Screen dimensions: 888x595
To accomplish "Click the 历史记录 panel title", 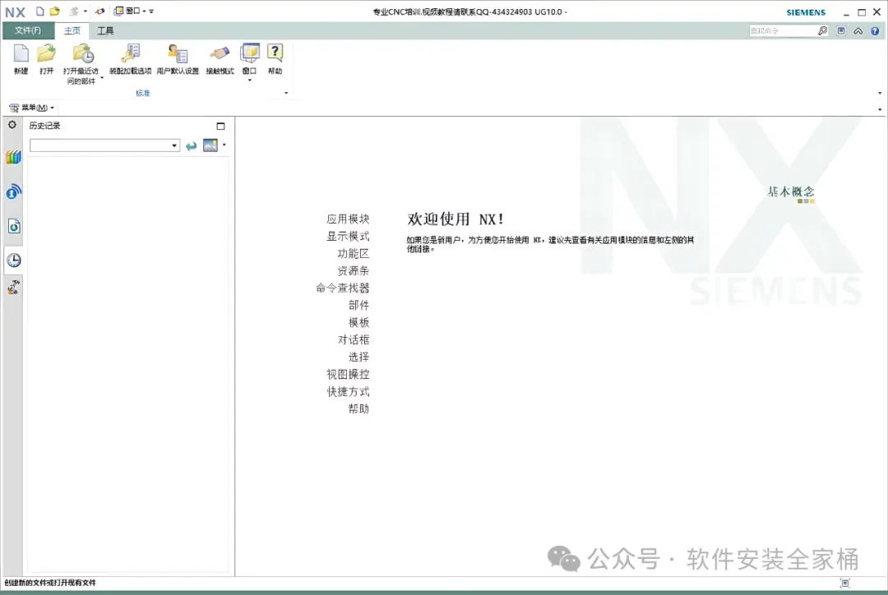I will pyautogui.click(x=44, y=126).
